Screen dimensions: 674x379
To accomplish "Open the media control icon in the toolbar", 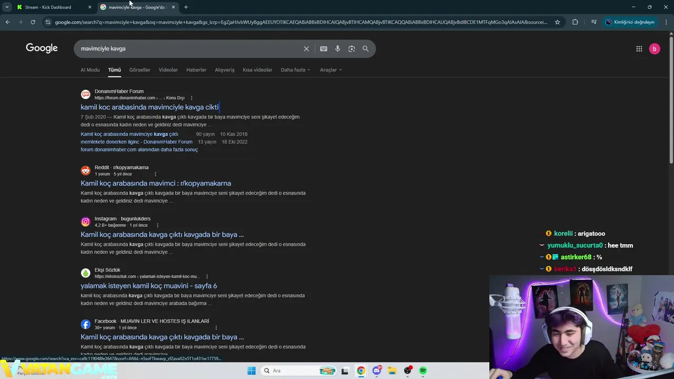I will tap(594, 22).
